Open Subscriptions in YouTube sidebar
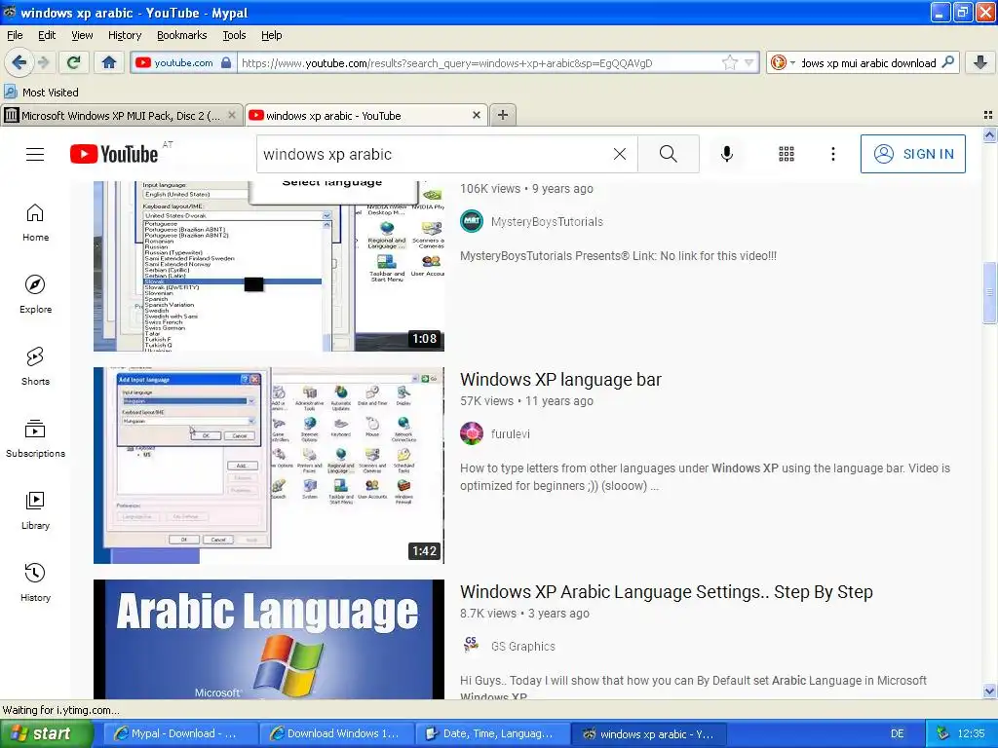 36,439
